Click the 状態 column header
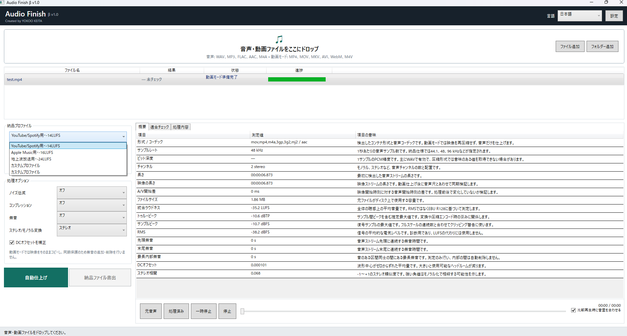627x336 pixels. click(x=235, y=70)
